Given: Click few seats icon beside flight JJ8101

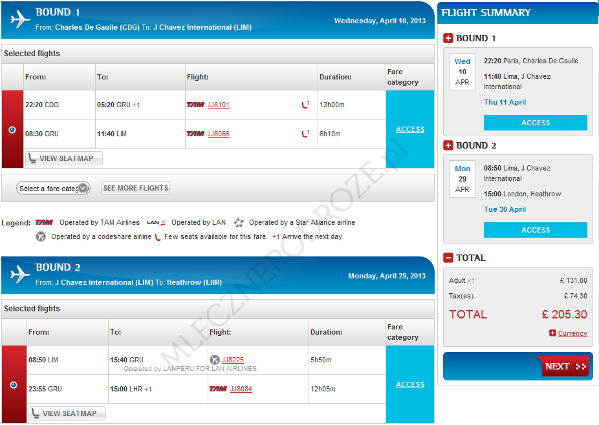Looking at the screenshot, I should click(x=305, y=105).
